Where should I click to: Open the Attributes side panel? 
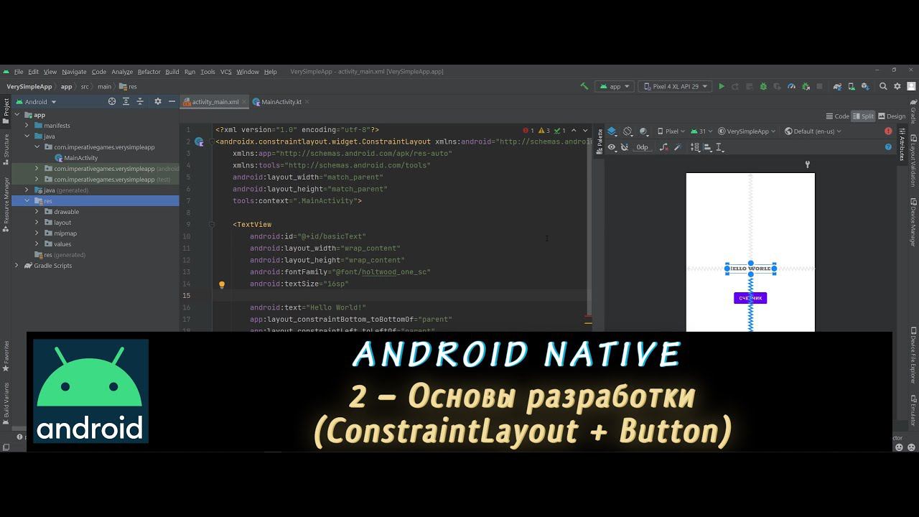(x=902, y=144)
